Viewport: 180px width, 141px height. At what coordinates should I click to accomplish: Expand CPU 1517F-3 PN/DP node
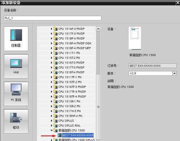(x=51, y=33)
